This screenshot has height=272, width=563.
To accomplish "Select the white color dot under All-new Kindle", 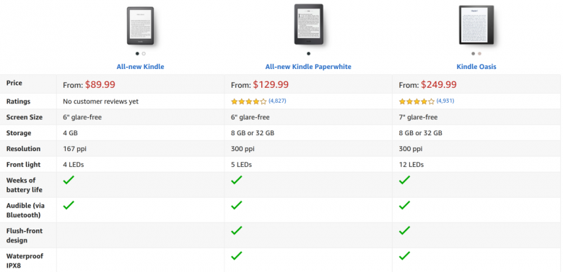I will [144, 54].
